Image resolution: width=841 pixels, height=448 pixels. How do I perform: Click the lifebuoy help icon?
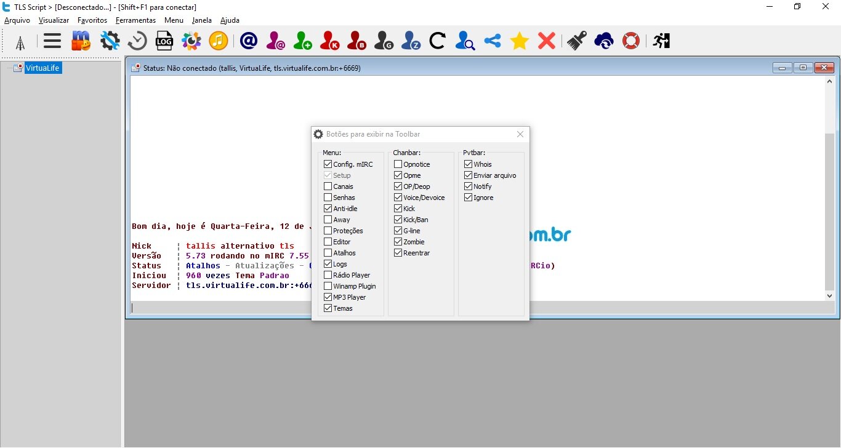click(631, 41)
